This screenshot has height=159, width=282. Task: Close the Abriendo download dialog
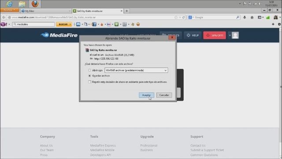[172, 37]
